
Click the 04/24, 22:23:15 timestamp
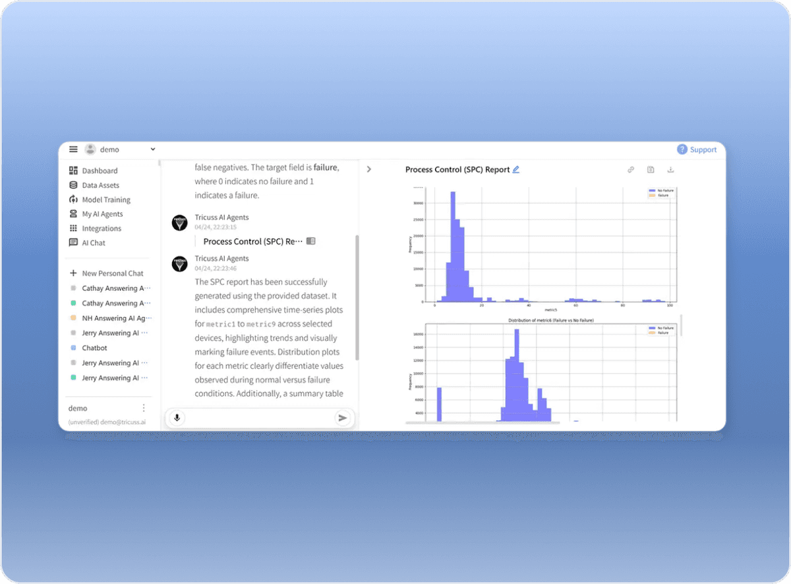(216, 227)
